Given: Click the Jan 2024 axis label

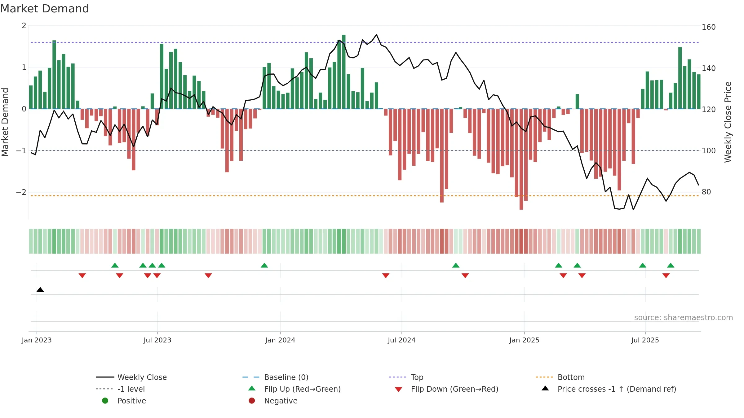Looking at the screenshot, I should pos(280,340).
